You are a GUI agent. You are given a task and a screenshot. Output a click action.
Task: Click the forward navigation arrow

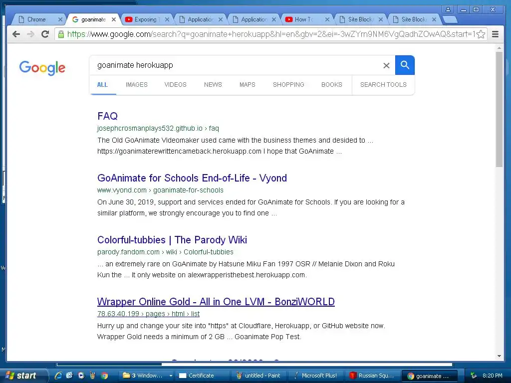point(30,34)
